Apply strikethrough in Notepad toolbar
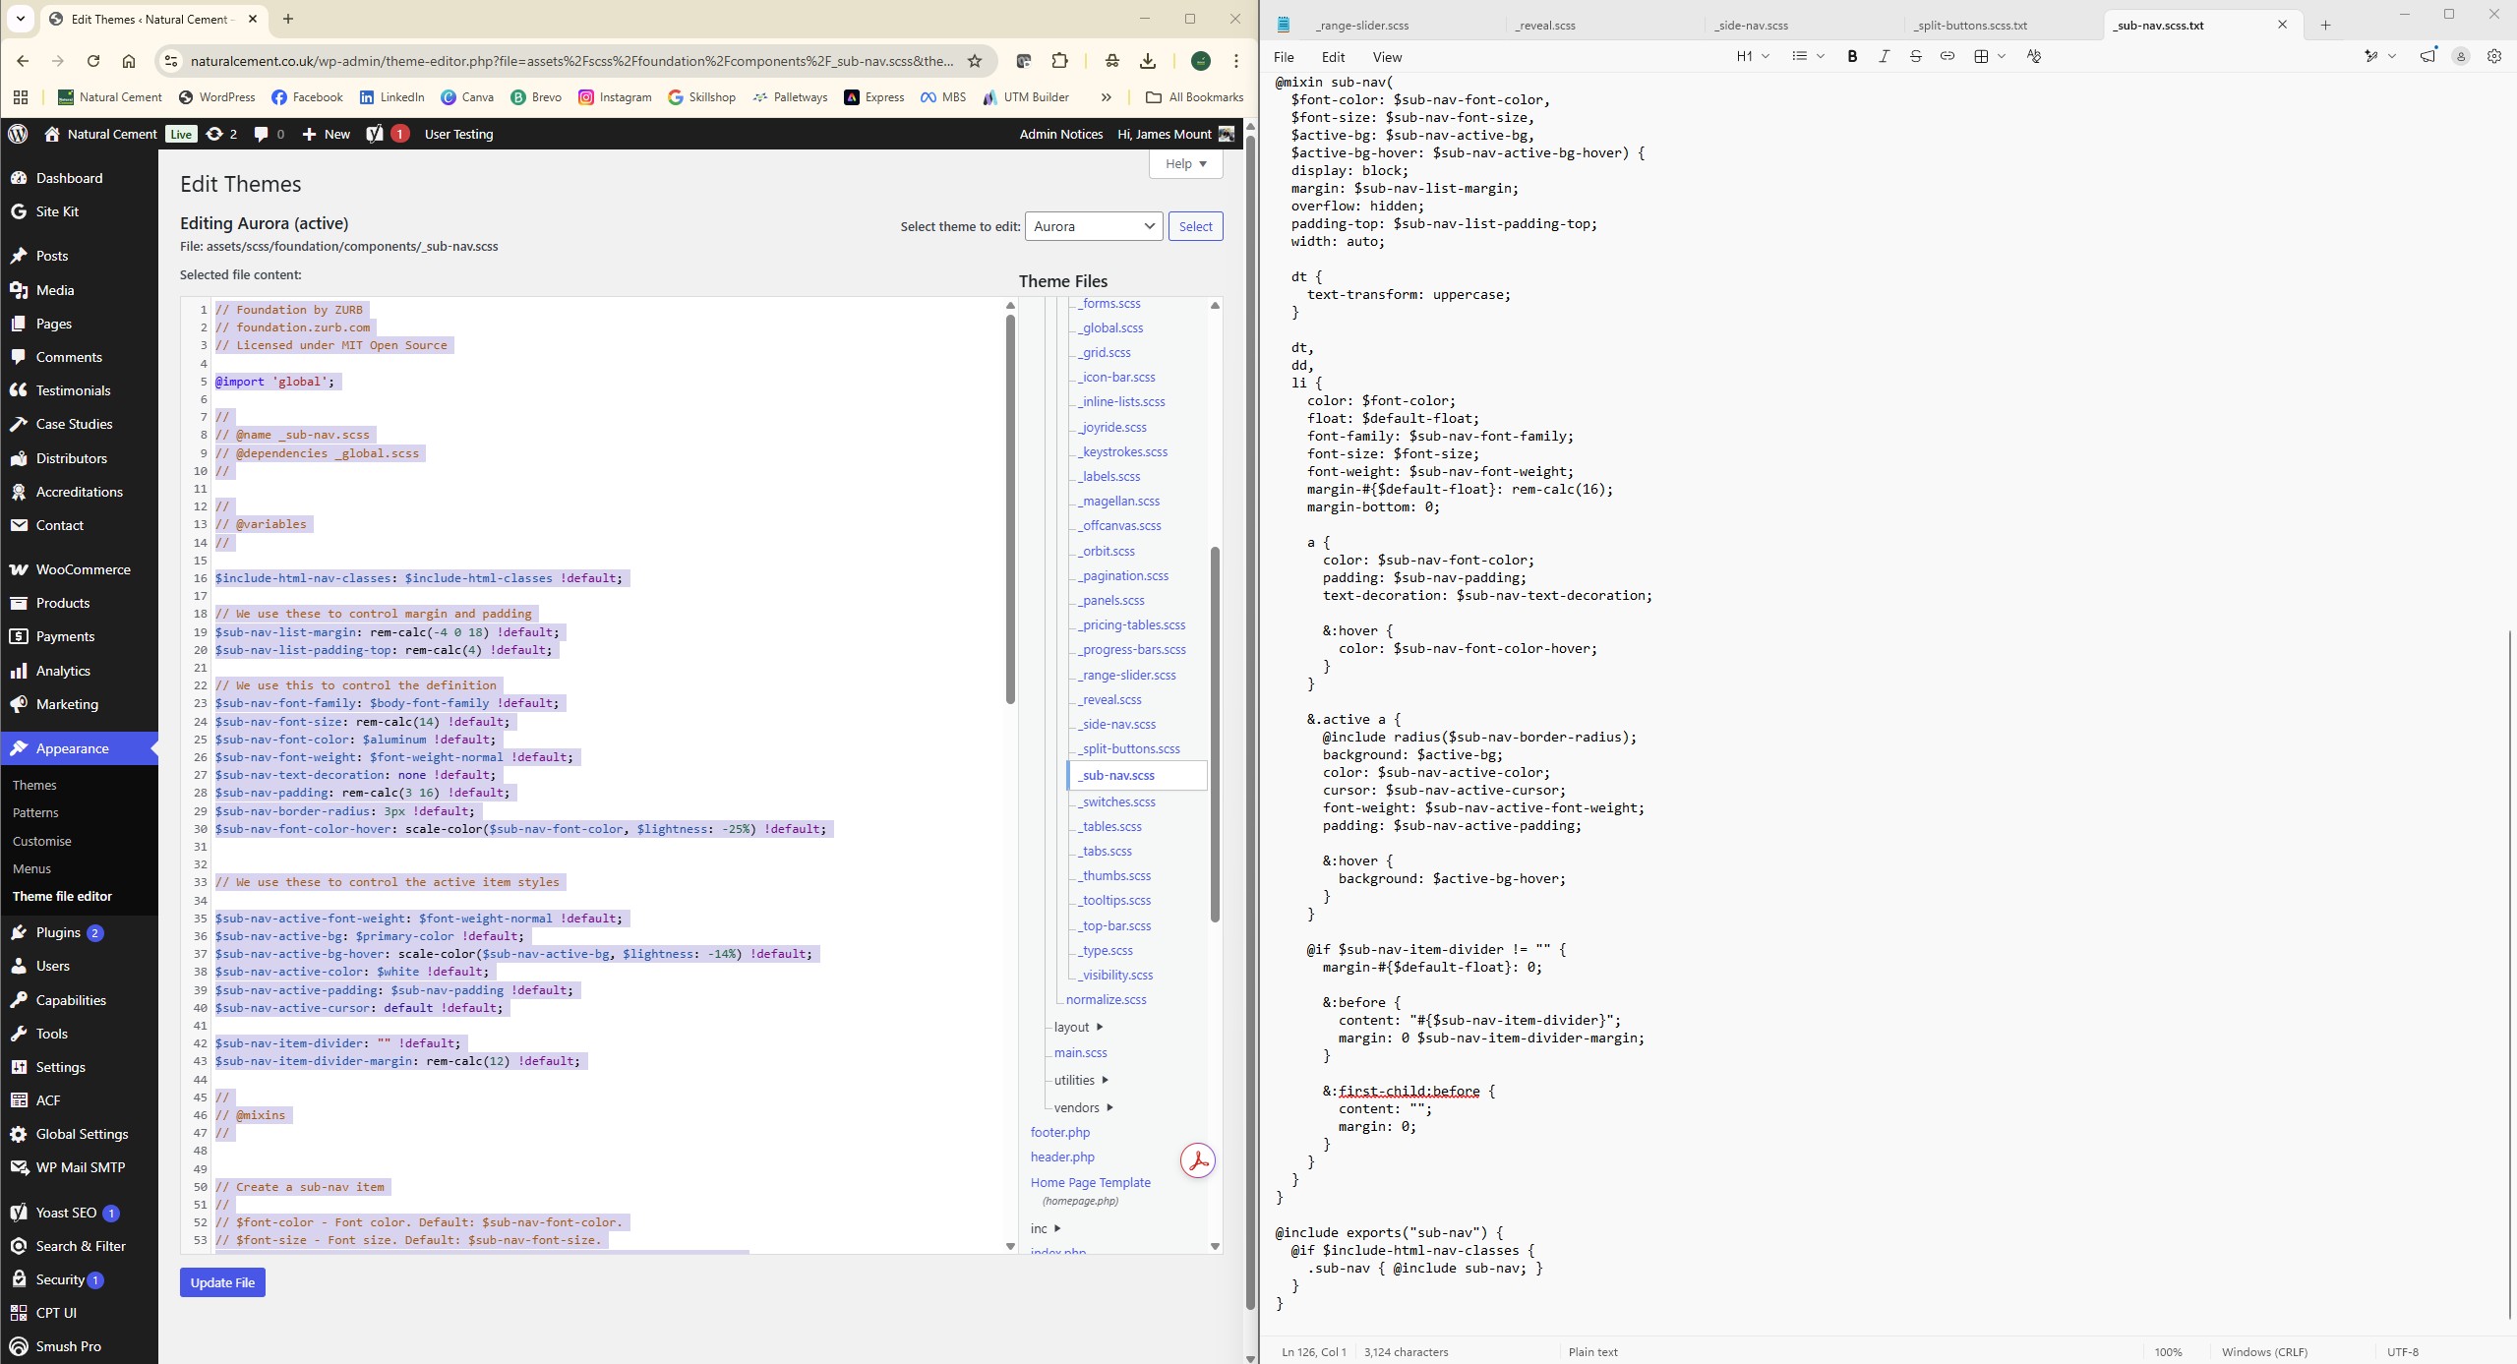The height and width of the screenshot is (1364, 2517). click(1915, 56)
